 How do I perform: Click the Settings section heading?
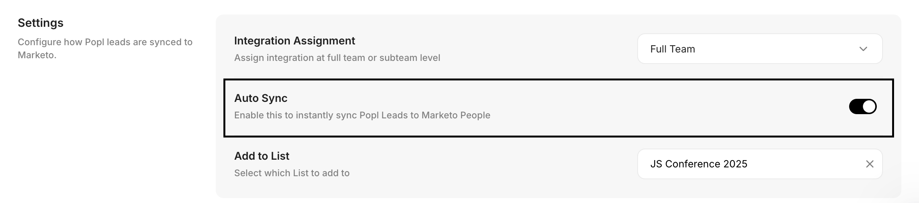click(41, 23)
